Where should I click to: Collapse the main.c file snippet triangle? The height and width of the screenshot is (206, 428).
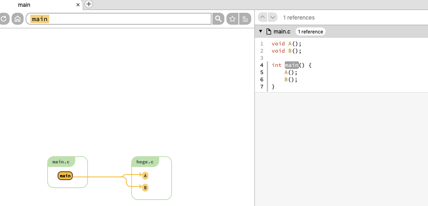[x=260, y=31]
